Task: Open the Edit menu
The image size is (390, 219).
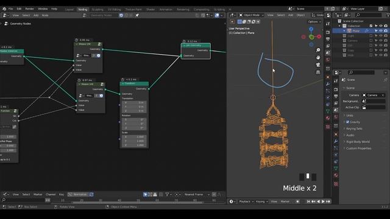Action: (x=19, y=9)
